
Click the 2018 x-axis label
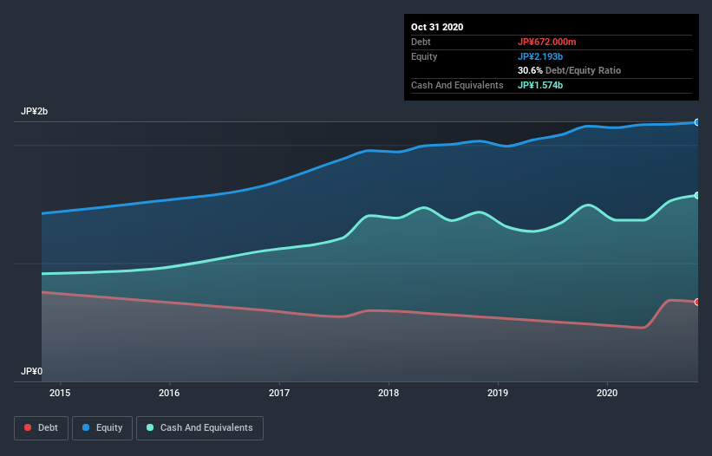click(x=389, y=393)
